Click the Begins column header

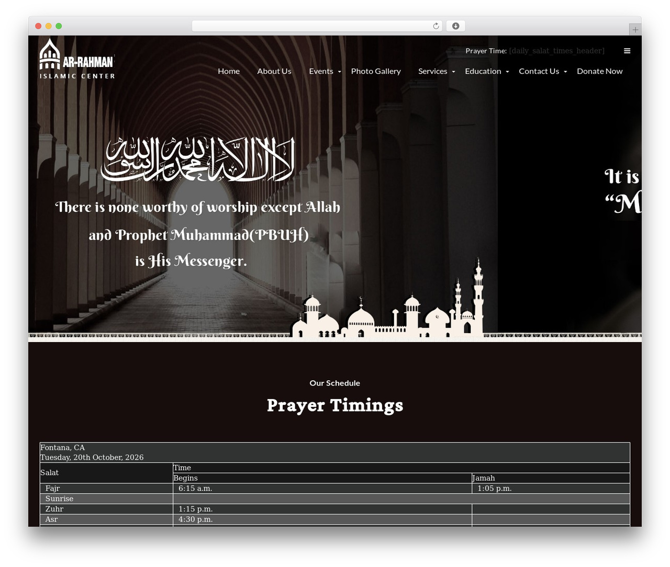(186, 478)
